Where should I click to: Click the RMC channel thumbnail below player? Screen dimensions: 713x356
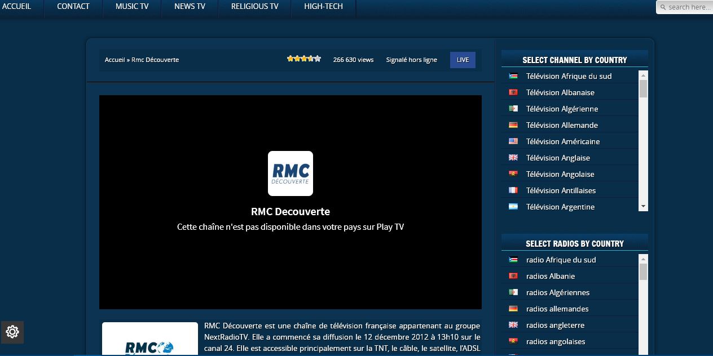(x=150, y=339)
